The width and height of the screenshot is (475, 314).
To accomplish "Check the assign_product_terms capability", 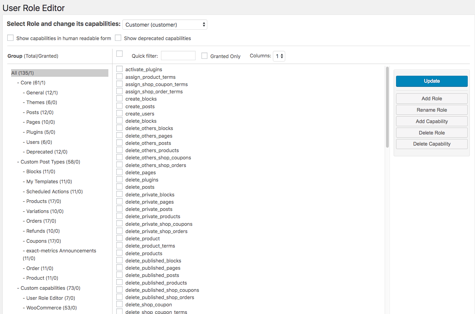I will (119, 76).
